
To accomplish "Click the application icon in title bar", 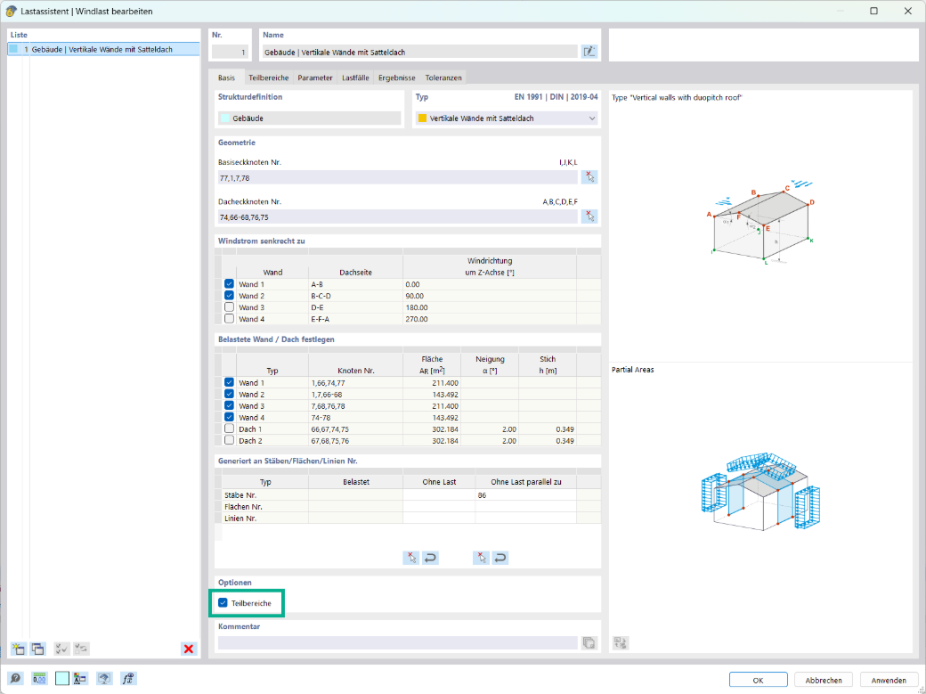I will (11, 11).
